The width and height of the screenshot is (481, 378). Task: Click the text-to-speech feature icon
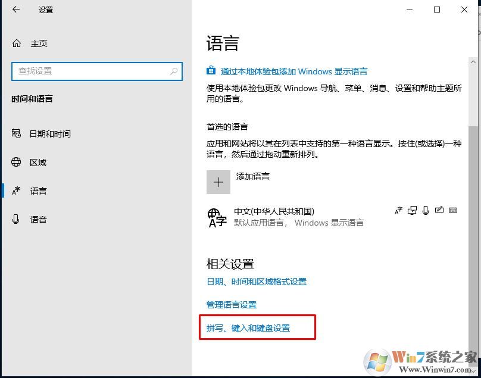[x=413, y=211]
